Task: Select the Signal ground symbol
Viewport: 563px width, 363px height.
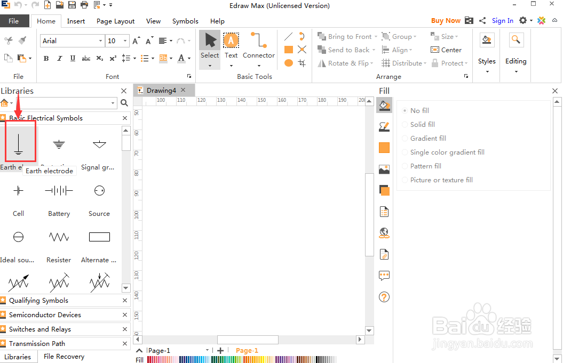Action: pos(99,144)
